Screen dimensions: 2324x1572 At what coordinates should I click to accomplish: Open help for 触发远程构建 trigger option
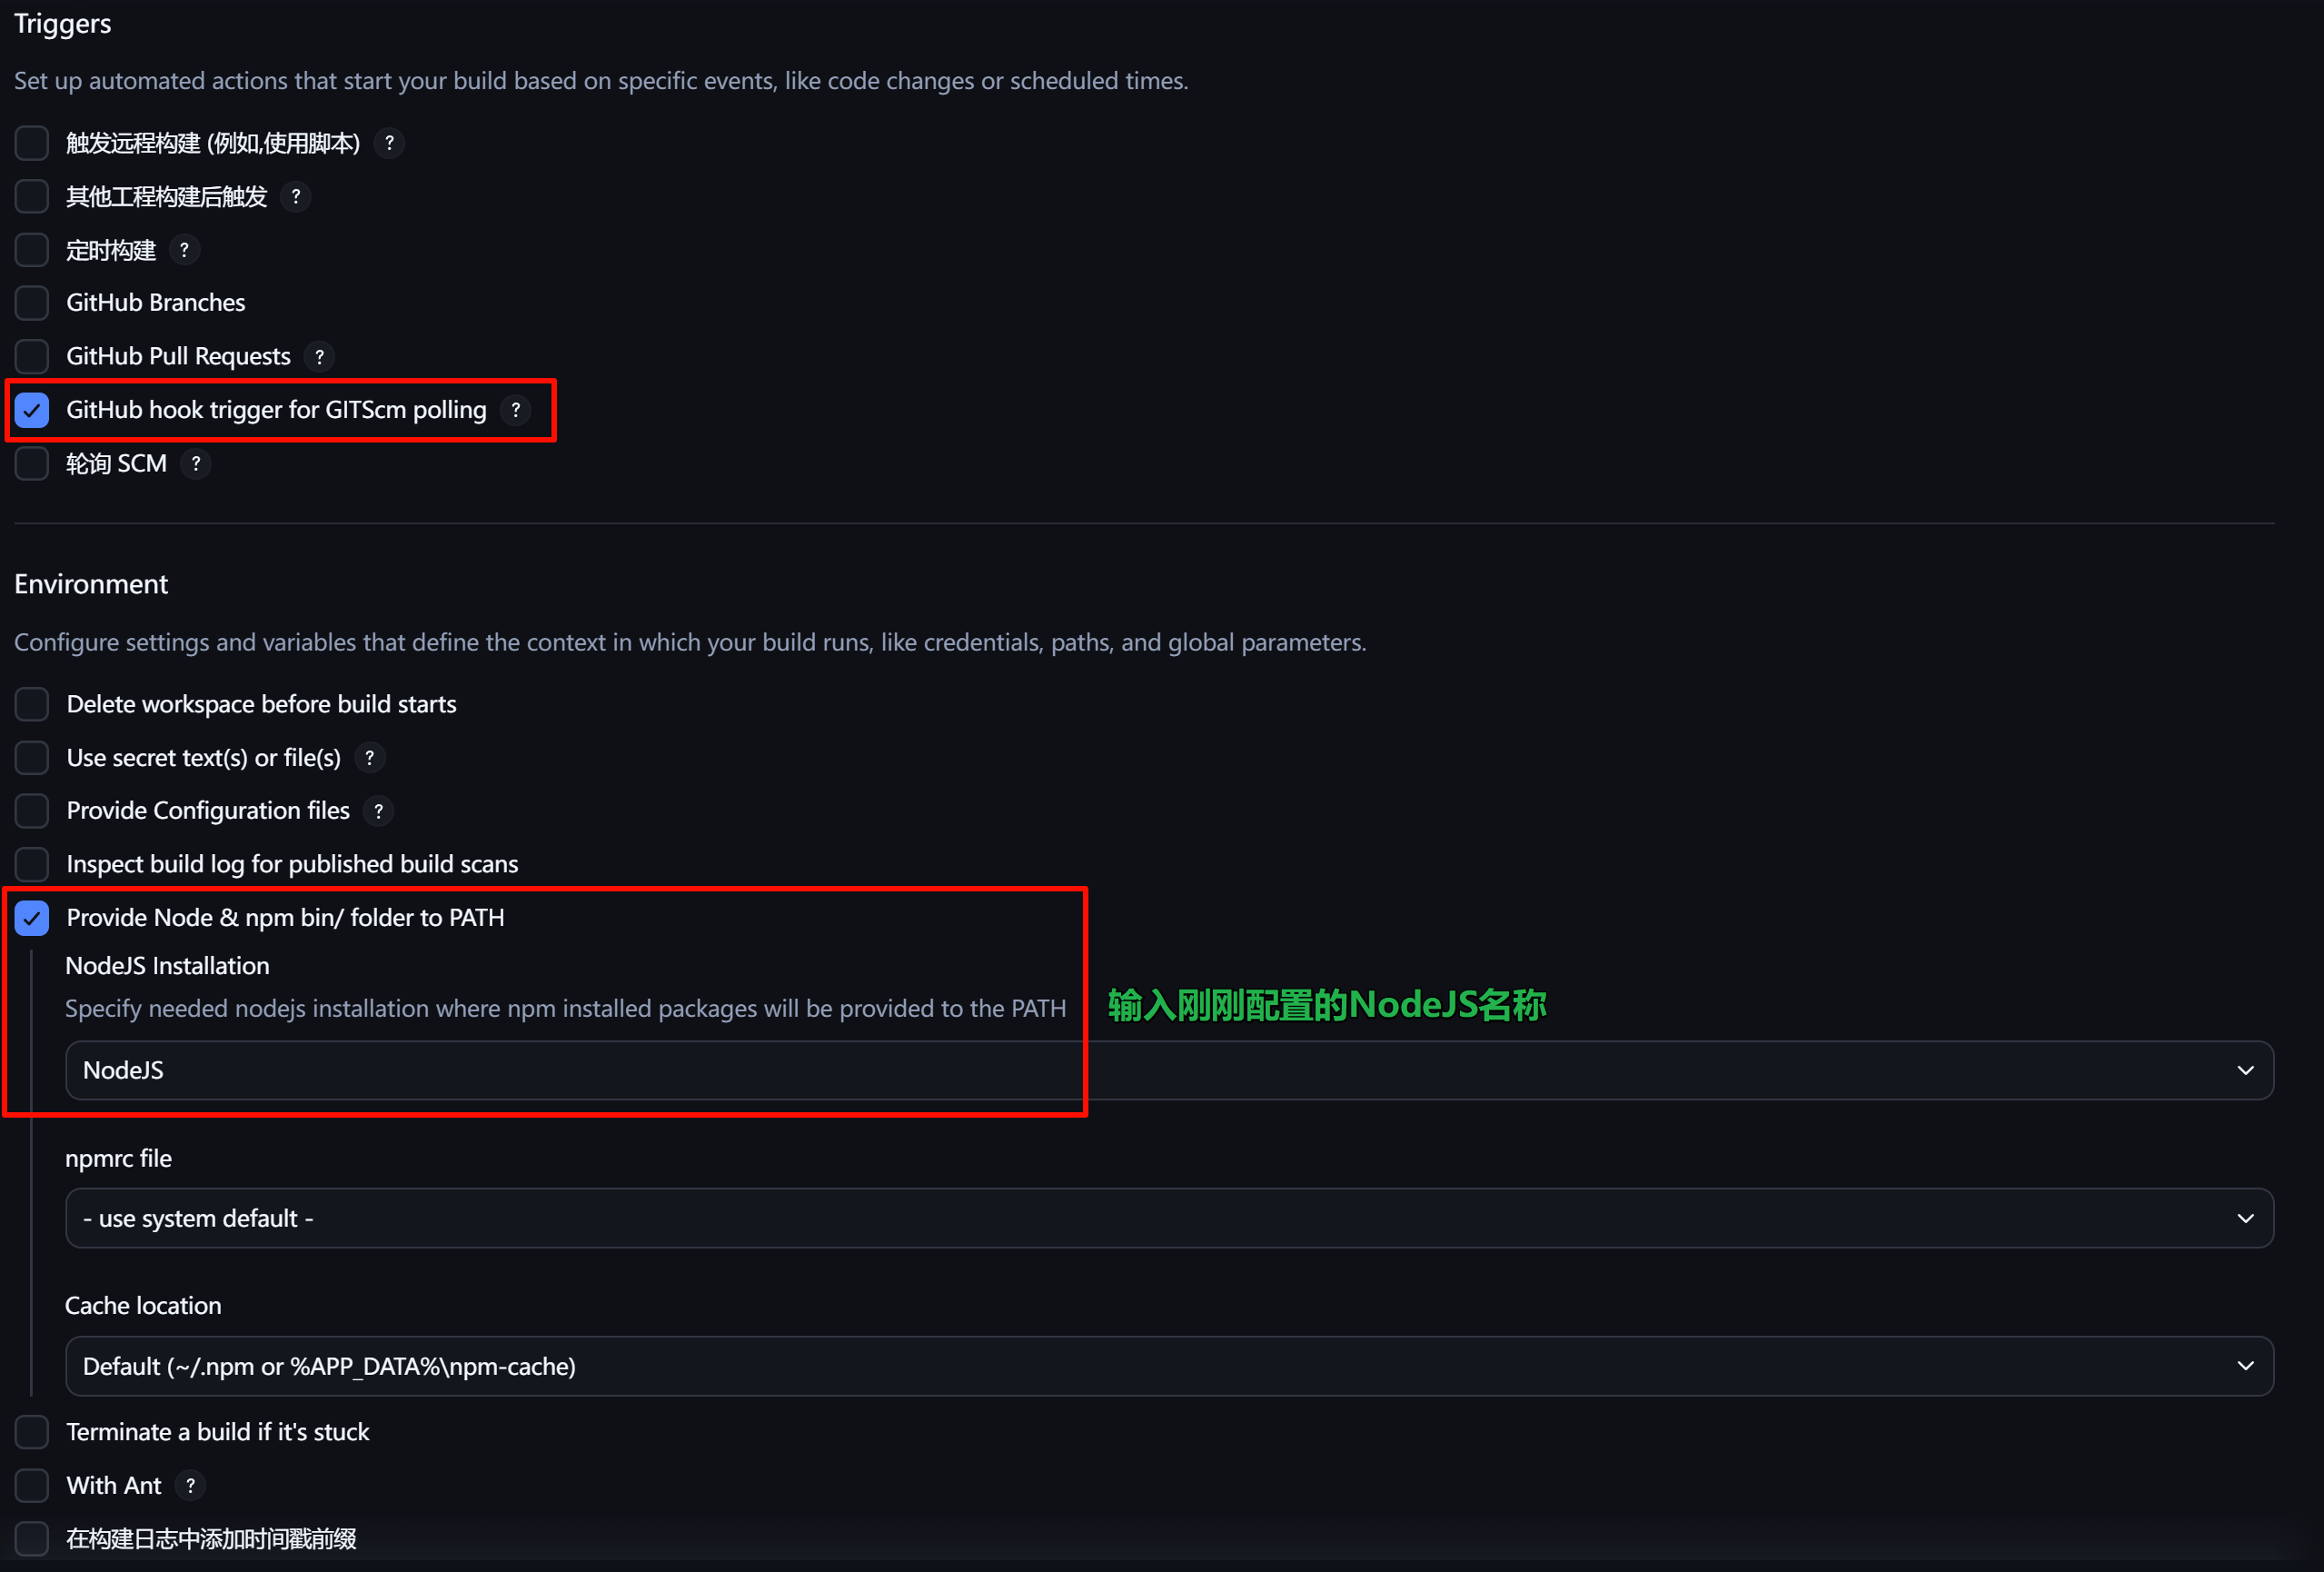pos(389,143)
